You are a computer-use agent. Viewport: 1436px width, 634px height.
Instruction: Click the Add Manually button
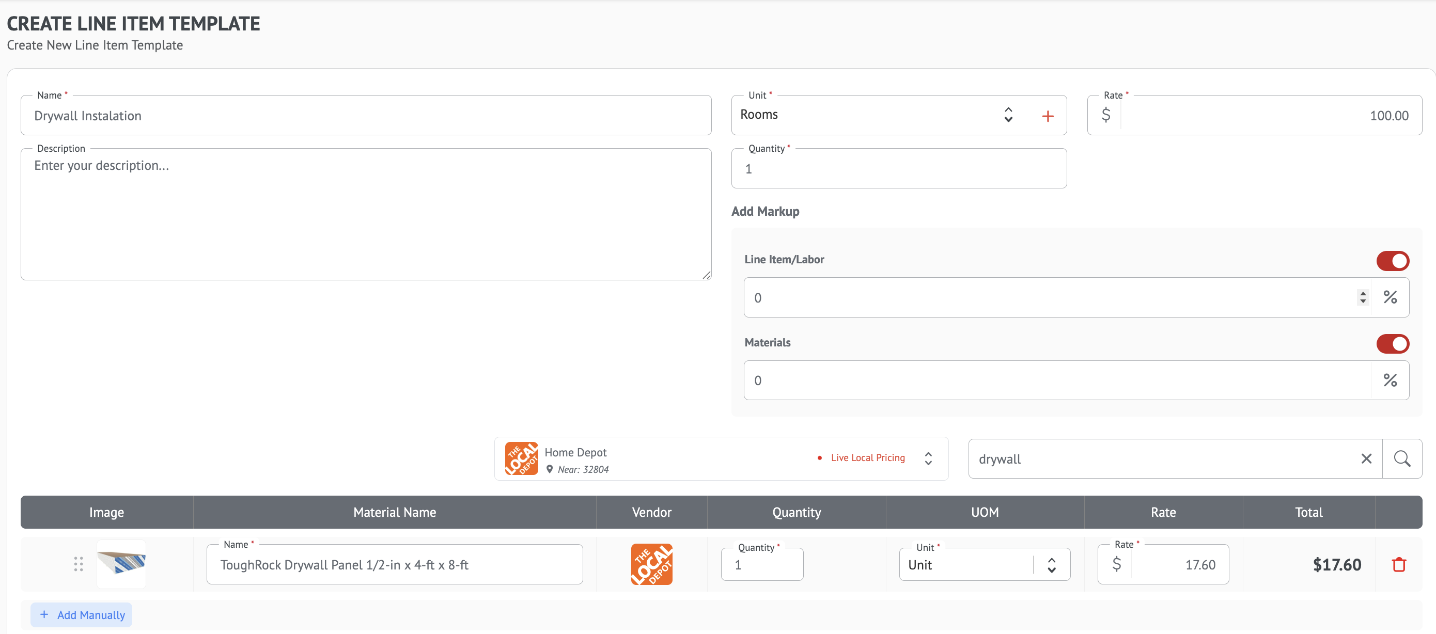coord(82,615)
